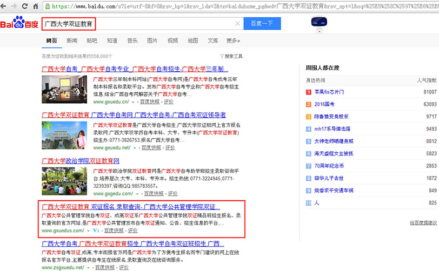Open the 广西大学双证教育_双证报名_录取查询 result title
This screenshot has height=271, width=439.
(x=131, y=207)
